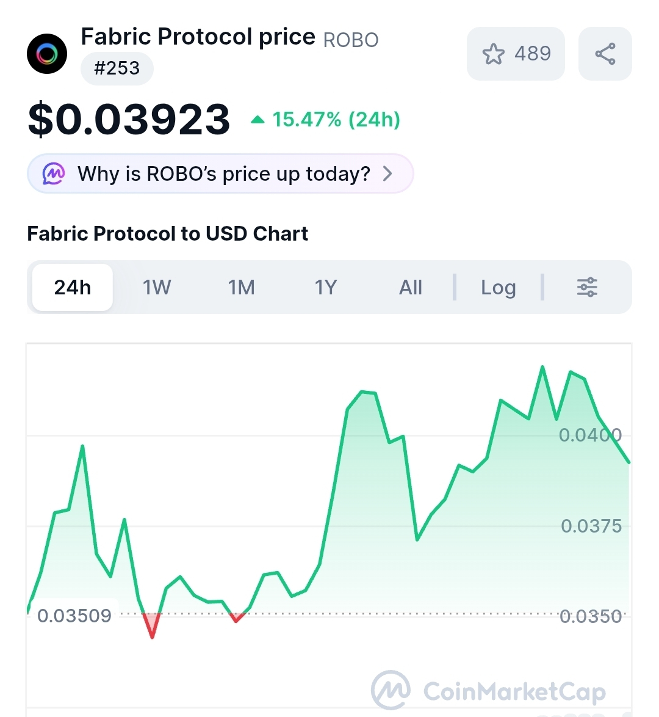Tap the current price $0.03923

(129, 119)
